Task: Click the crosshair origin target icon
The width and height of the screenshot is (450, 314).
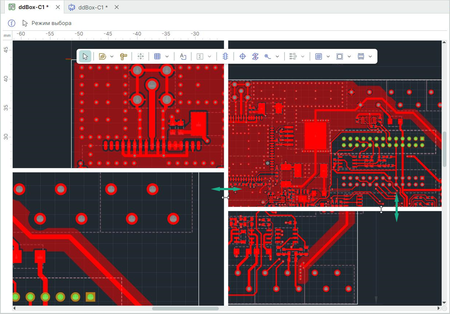Action: coord(243,56)
